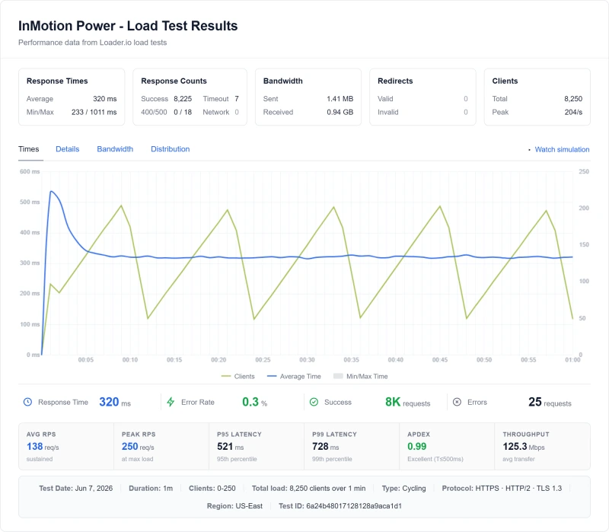The height and width of the screenshot is (532, 609).
Task: Click the Protocol HTTPS HTTP/2 TLS 1.3 entry
Action: point(502,488)
